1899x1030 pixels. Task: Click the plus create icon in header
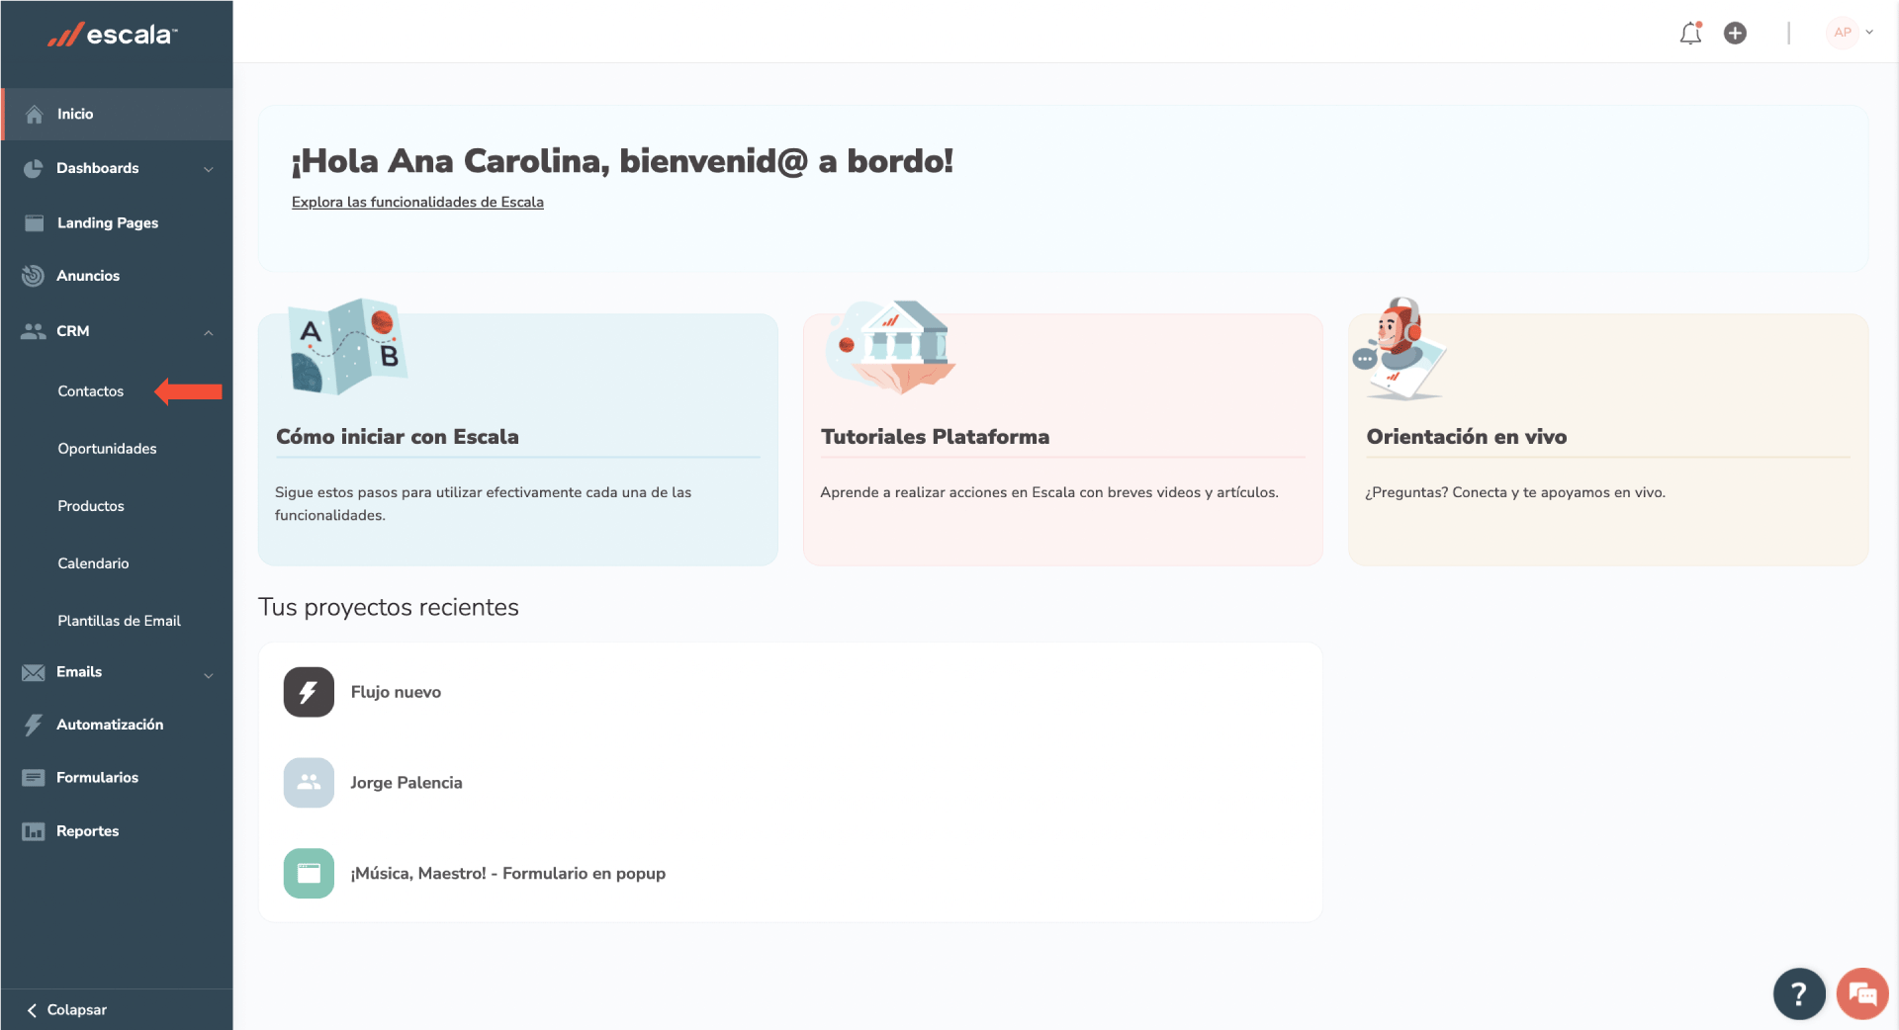[x=1735, y=33]
